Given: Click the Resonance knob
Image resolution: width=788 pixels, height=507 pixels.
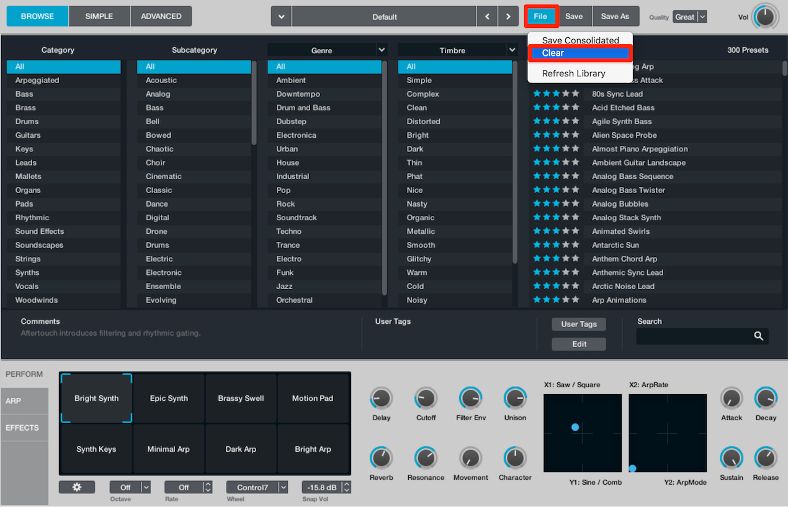Looking at the screenshot, I should [x=426, y=458].
